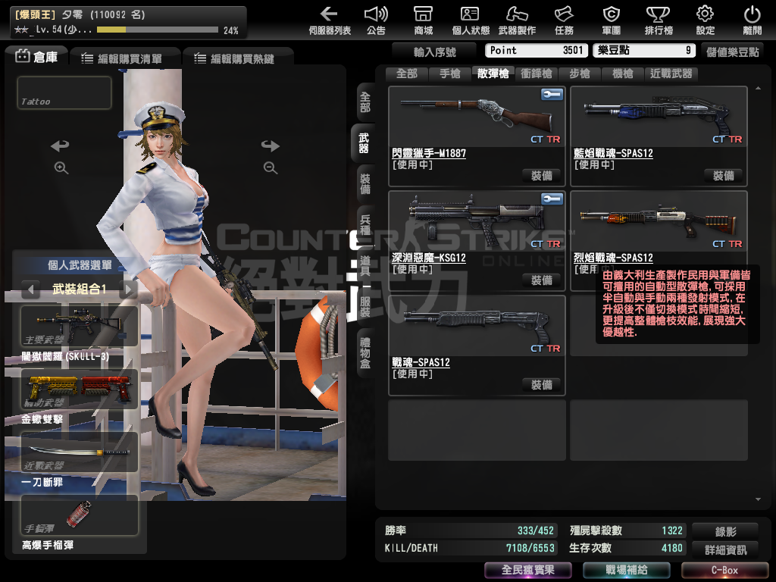Image resolution: width=776 pixels, height=582 pixels.
Task: Select the 一刀斷罪 melee weapon slot
Action: coord(79,452)
